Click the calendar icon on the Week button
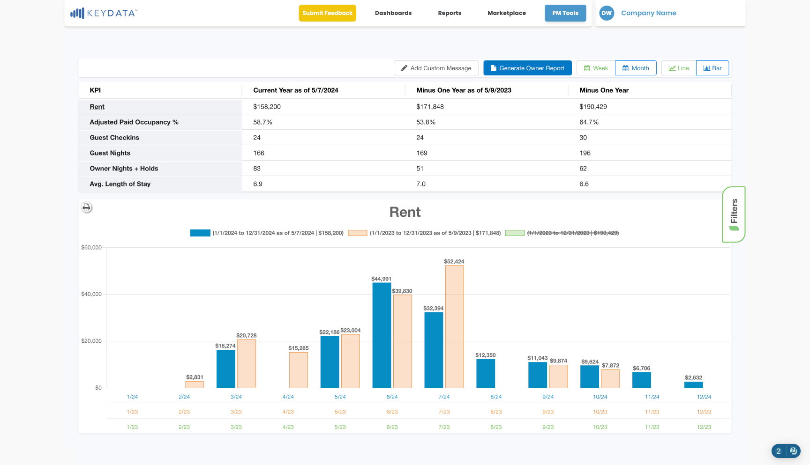Screen dimensions: 810x465 587,68
